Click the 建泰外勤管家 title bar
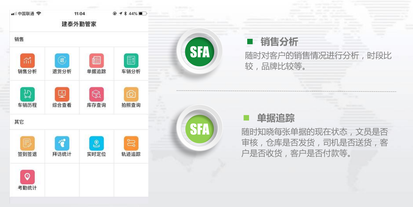Viewport: 413px width, 207px height. click(79, 24)
